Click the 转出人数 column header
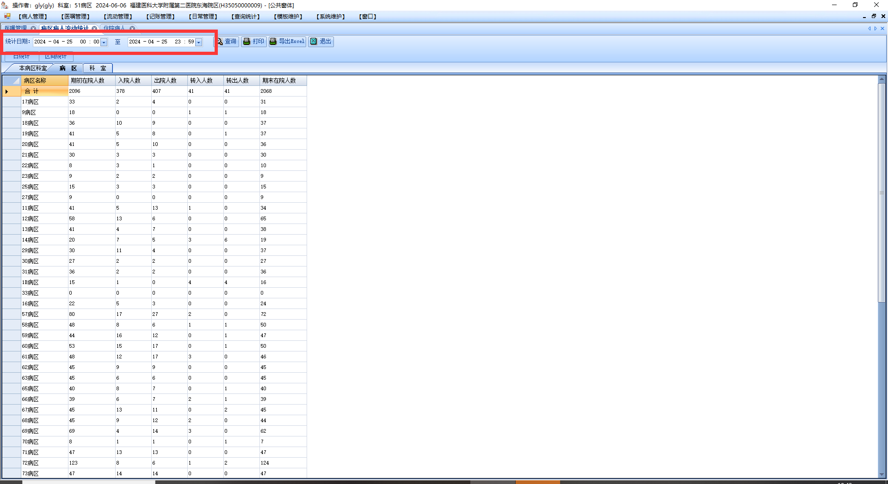 (242, 80)
